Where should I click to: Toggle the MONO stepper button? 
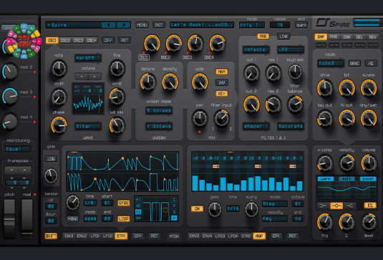point(72,218)
